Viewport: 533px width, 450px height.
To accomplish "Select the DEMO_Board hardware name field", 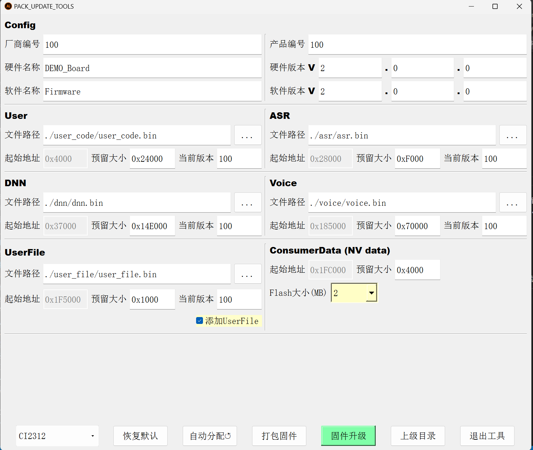I will click(152, 68).
